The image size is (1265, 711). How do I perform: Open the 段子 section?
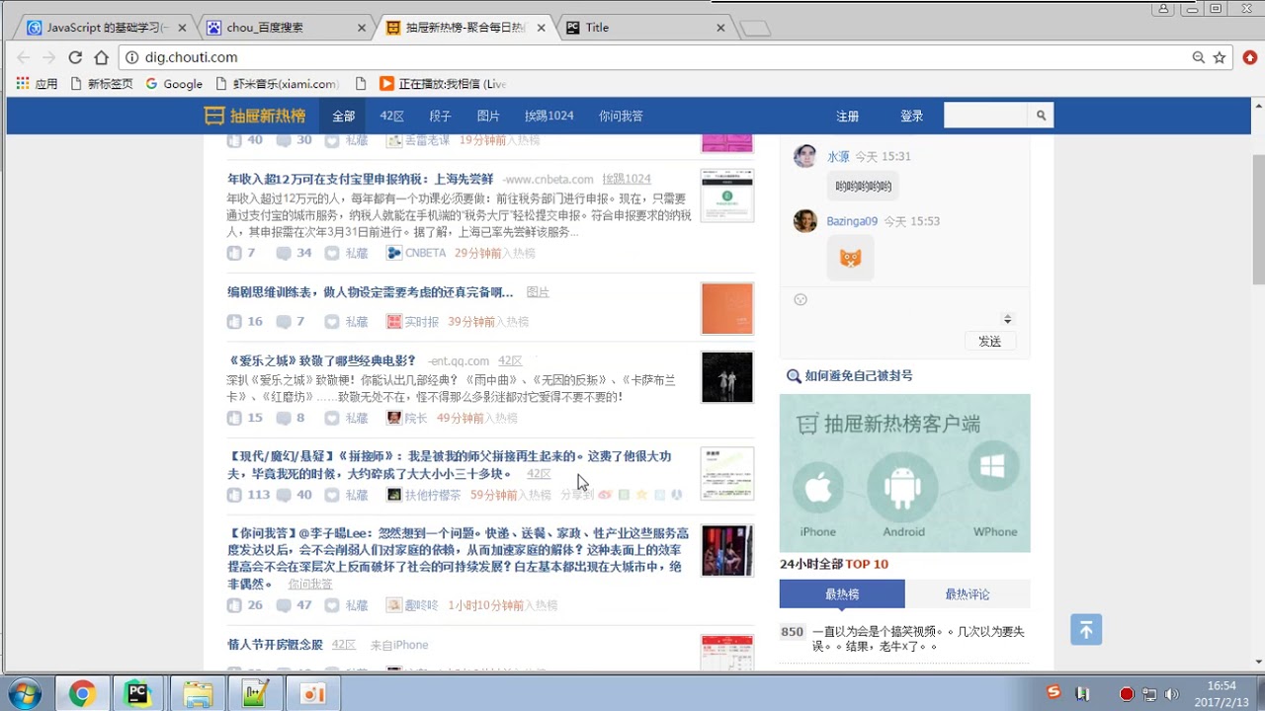click(x=440, y=116)
